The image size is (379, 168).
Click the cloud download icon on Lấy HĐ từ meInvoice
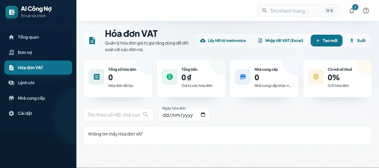[203, 41]
